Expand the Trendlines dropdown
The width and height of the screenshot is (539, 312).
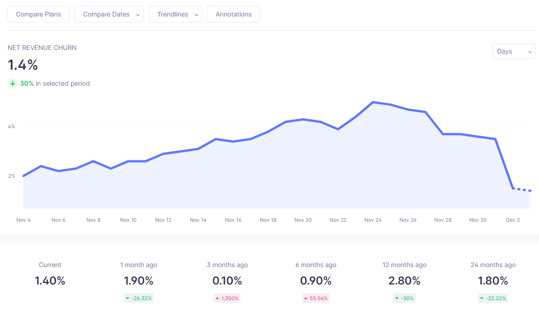click(x=175, y=15)
